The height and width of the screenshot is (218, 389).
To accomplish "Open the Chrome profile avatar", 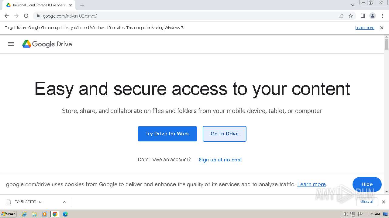I will 372,16.
